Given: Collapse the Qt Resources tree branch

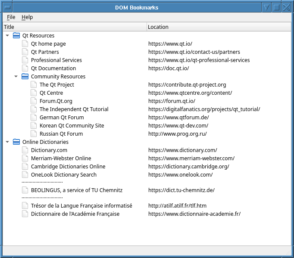Looking at the screenshot, I should coord(7,36).
